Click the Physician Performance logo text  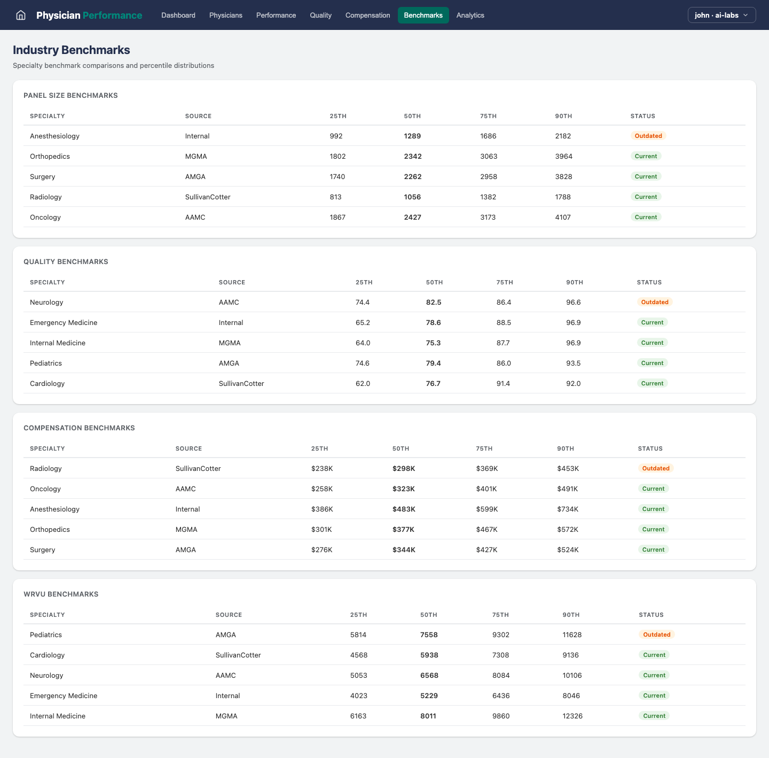point(89,15)
